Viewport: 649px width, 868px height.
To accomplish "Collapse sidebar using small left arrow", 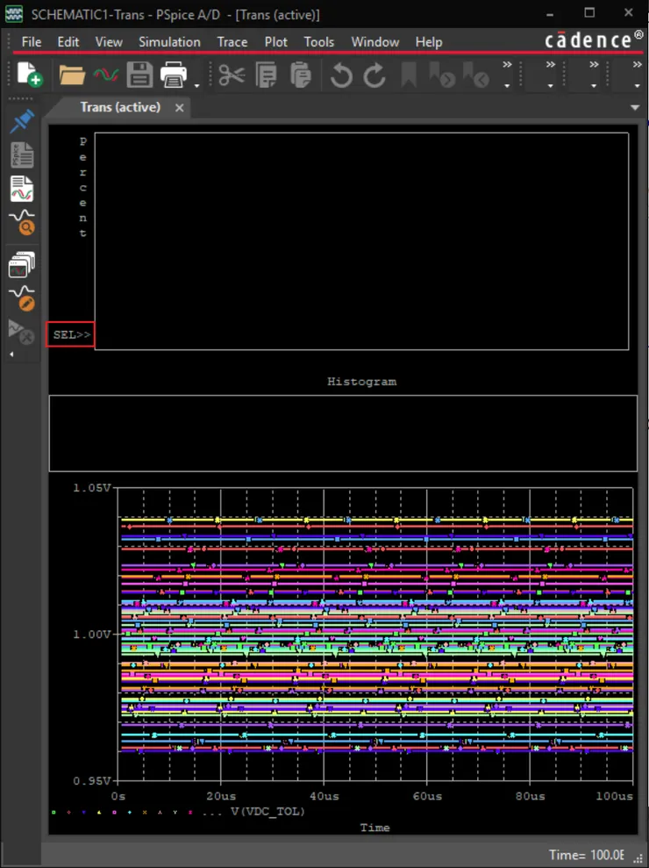I will 11,354.
